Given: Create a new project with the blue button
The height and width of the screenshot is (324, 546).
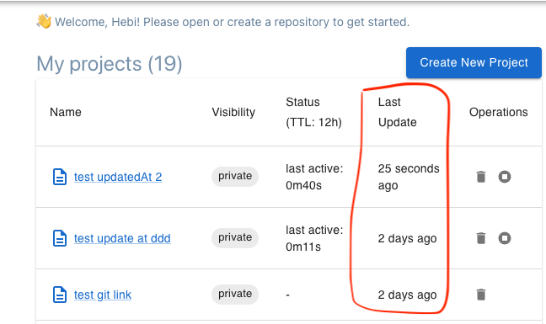Looking at the screenshot, I should [x=474, y=62].
